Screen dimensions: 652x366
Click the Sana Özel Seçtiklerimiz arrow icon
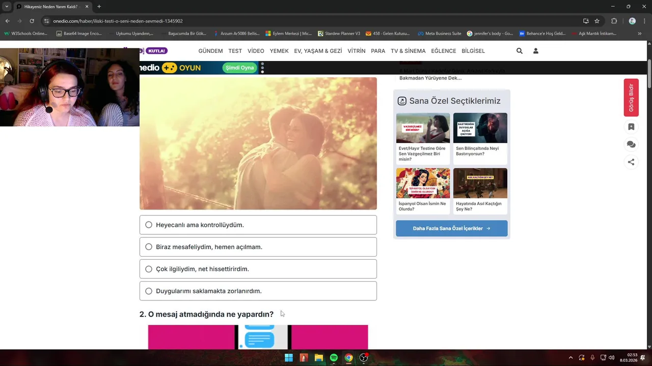[x=402, y=101]
